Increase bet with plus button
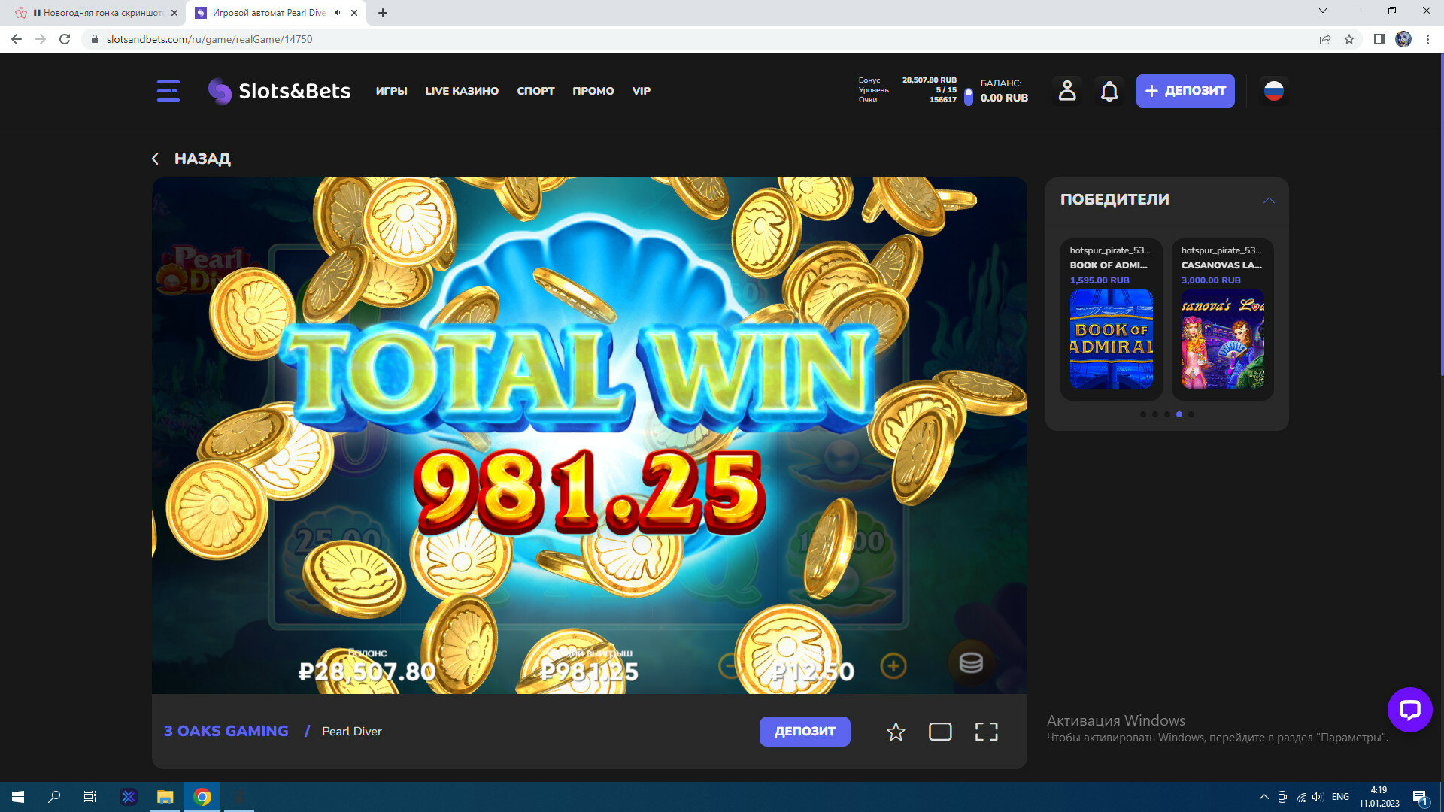The width and height of the screenshot is (1444, 812). click(x=893, y=665)
